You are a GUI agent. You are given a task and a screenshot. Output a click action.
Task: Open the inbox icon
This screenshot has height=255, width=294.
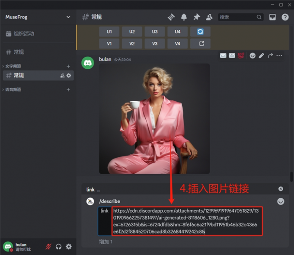pyautogui.click(x=272, y=17)
